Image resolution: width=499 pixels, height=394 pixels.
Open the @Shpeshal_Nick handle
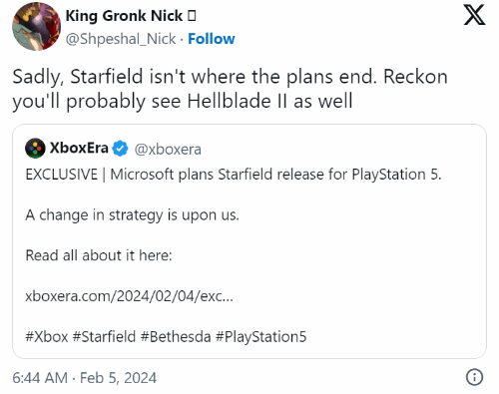click(121, 39)
